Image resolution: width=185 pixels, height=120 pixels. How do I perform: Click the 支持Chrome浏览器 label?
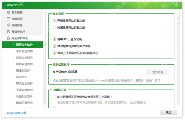(65, 72)
